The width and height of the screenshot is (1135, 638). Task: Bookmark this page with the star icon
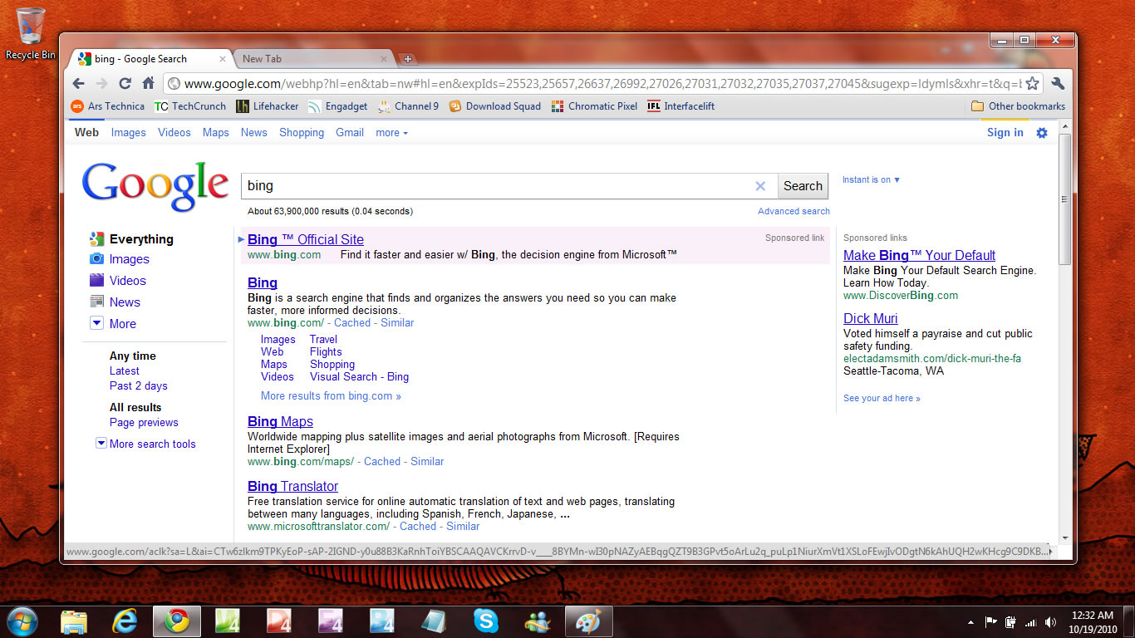(1032, 83)
